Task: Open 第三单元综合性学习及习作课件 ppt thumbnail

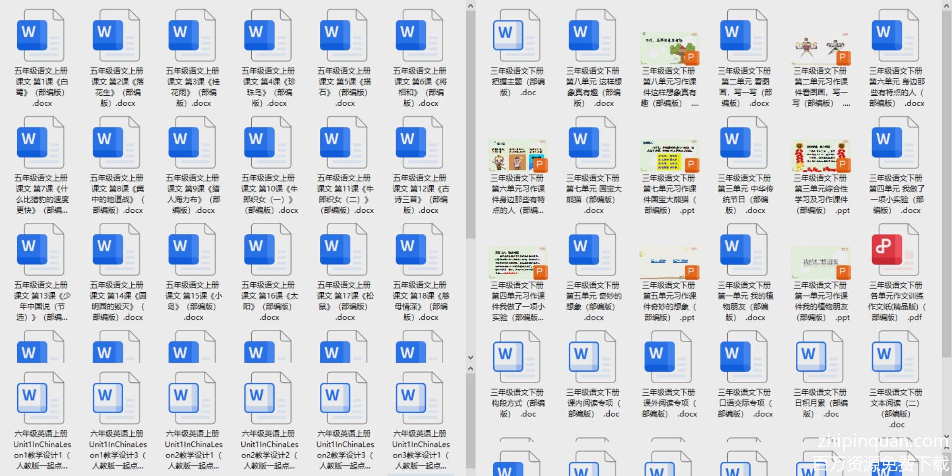Action: [x=821, y=156]
